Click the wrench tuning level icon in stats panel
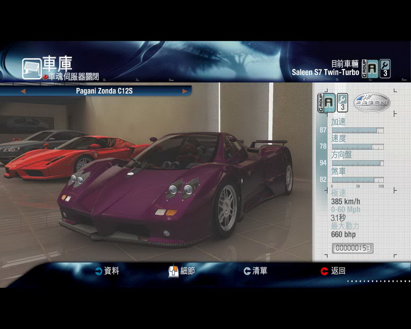This screenshot has width=411, height=329. (x=342, y=102)
